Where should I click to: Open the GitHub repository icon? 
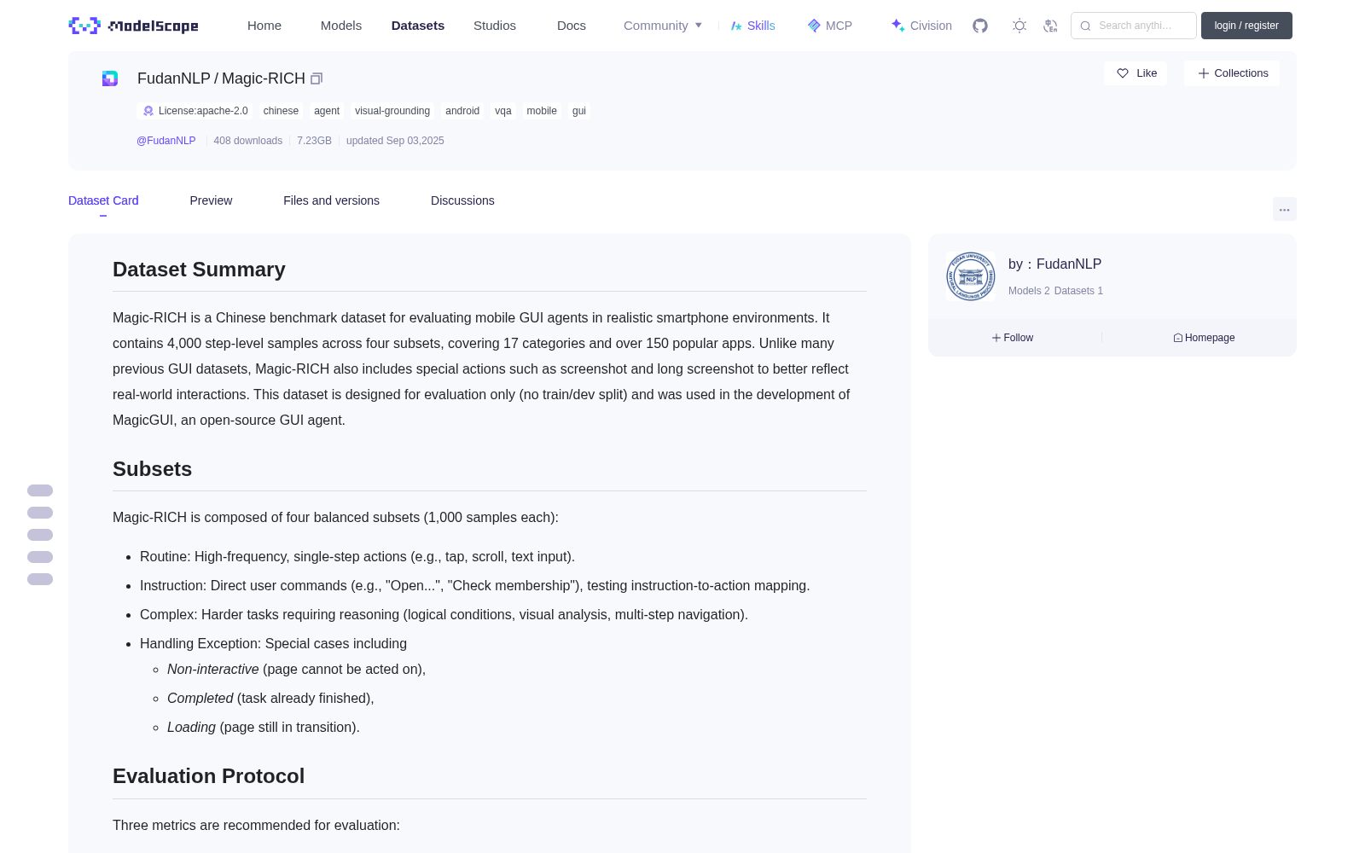980,26
